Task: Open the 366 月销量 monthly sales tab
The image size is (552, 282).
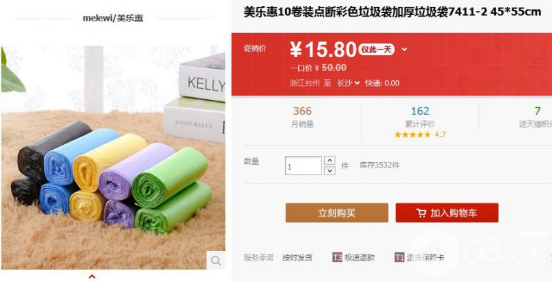Action: click(302, 117)
